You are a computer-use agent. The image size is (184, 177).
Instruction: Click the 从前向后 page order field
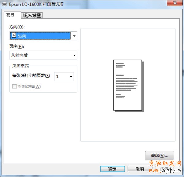[x=40, y=55]
